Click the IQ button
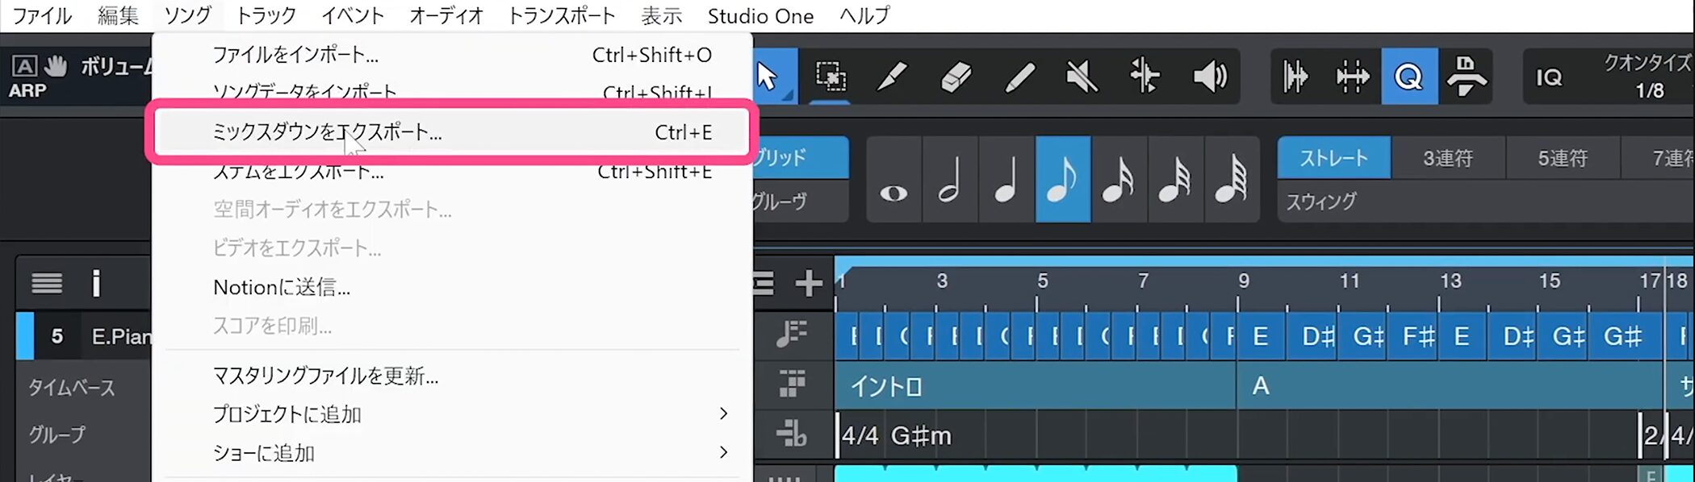 1548,77
